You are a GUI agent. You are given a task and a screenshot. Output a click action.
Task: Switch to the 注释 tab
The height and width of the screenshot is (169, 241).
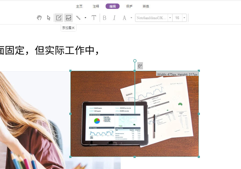(x=96, y=6)
